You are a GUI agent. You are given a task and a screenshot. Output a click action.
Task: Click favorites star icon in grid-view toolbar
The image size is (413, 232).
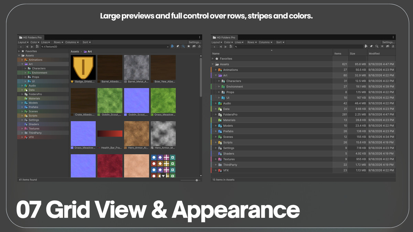click(x=189, y=46)
